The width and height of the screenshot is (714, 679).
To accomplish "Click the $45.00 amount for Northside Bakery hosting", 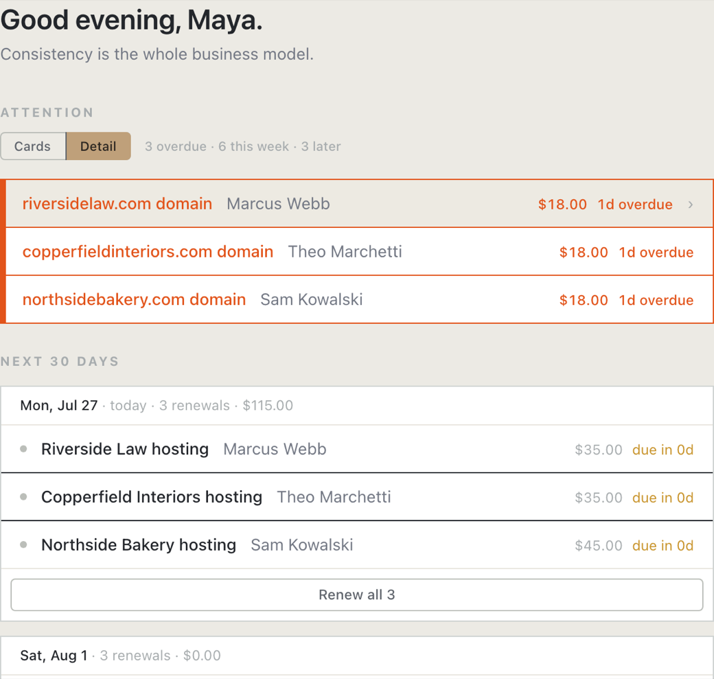I will (599, 546).
